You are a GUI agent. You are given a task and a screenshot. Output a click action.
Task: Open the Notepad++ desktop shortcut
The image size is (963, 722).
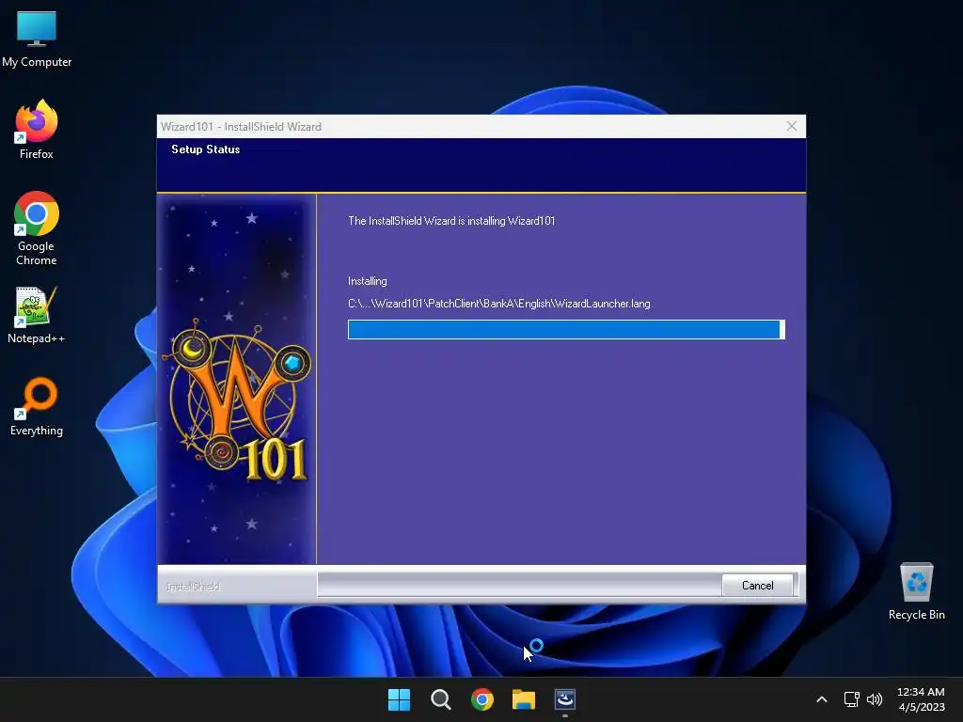[x=37, y=314]
